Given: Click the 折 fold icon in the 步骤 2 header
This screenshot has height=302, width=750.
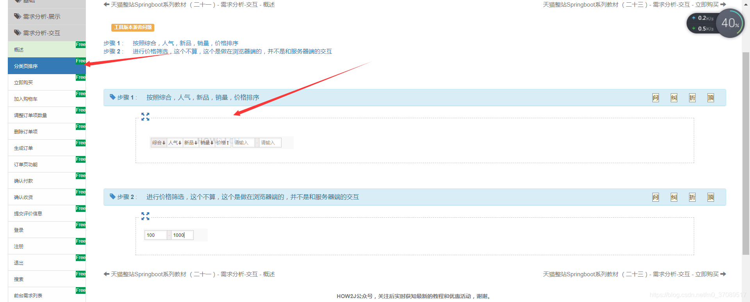Looking at the screenshot, I should point(692,197).
